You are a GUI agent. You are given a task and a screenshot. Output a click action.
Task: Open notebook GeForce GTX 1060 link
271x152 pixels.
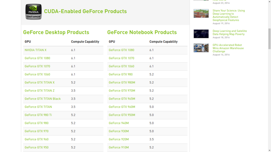coord(122,66)
